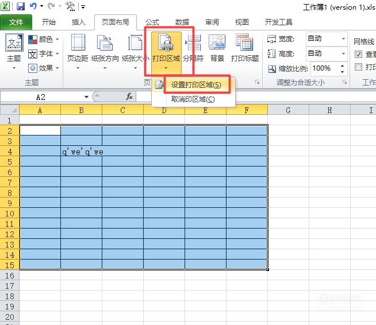Select column C header
376x325 pixels.
click(x=123, y=110)
